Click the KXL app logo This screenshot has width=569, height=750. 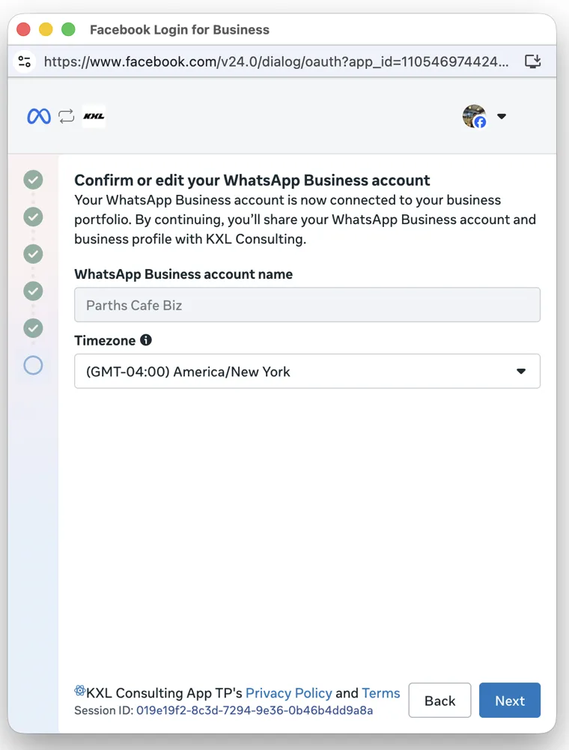(94, 116)
